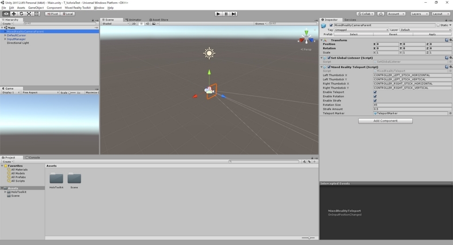
Task: Switch to the Animator tab
Action: pyautogui.click(x=133, y=20)
